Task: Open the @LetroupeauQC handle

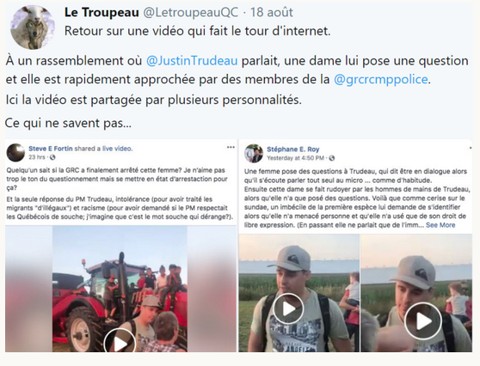Action: tap(191, 13)
